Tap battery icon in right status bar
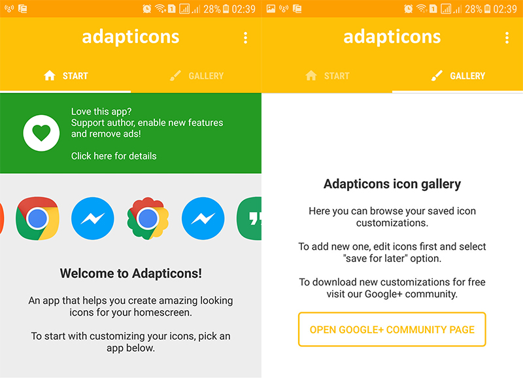This screenshot has height=379, width=523. pos(487,8)
